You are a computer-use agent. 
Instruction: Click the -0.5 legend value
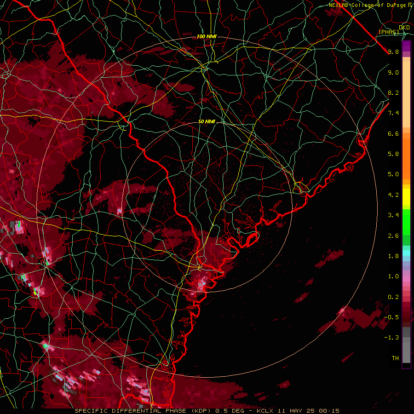(x=391, y=317)
